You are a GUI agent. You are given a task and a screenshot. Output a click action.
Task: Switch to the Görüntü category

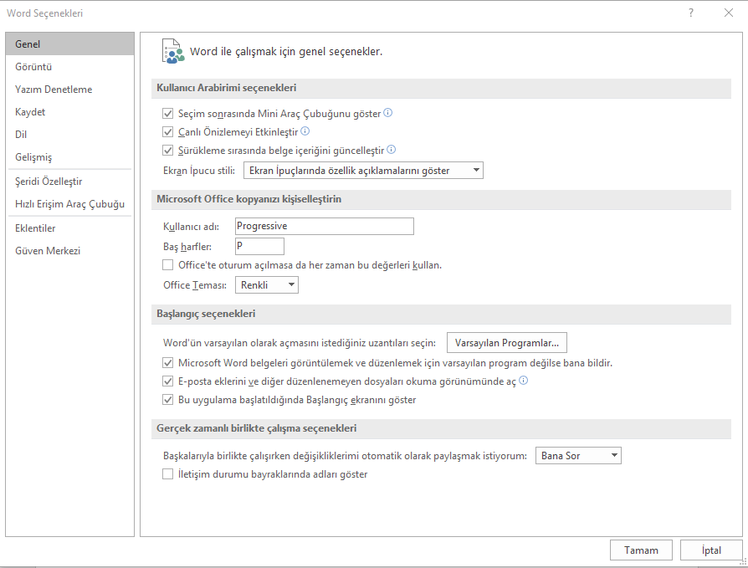[33, 67]
